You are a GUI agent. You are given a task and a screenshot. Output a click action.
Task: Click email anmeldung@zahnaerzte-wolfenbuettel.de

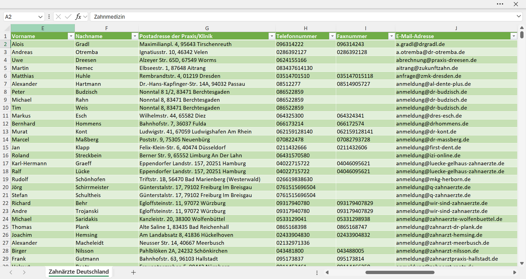tap(456, 219)
